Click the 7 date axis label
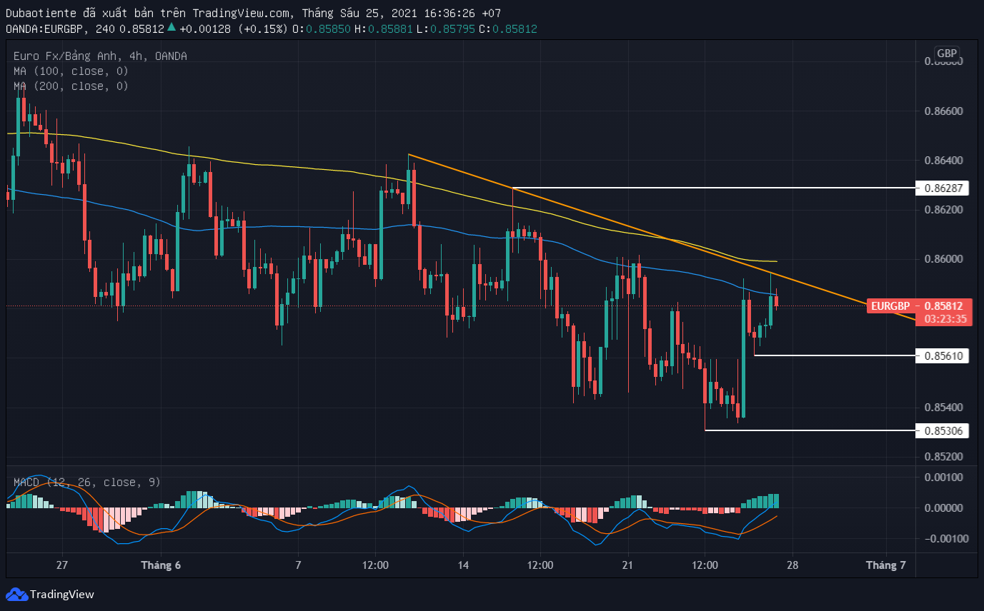The height and width of the screenshot is (611, 984). pyautogui.click(x=298, y=565)
